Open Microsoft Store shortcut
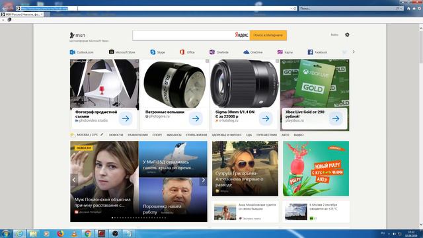 pos(122,52)
